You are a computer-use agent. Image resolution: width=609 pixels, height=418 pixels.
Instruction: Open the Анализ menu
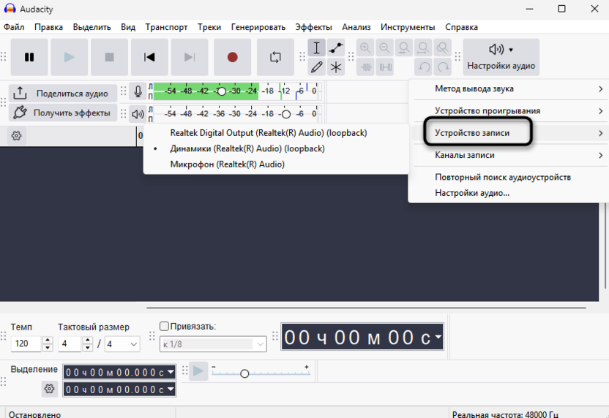(x=356, y=27)
